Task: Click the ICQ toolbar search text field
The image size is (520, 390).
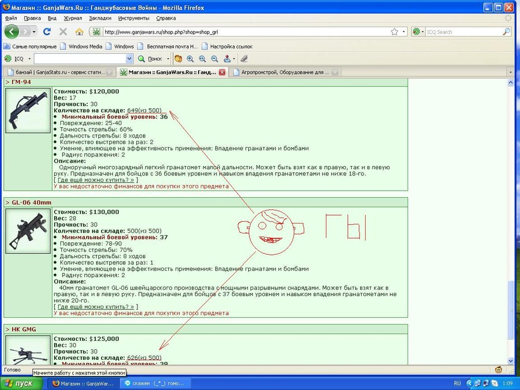Action: point(80,59)
